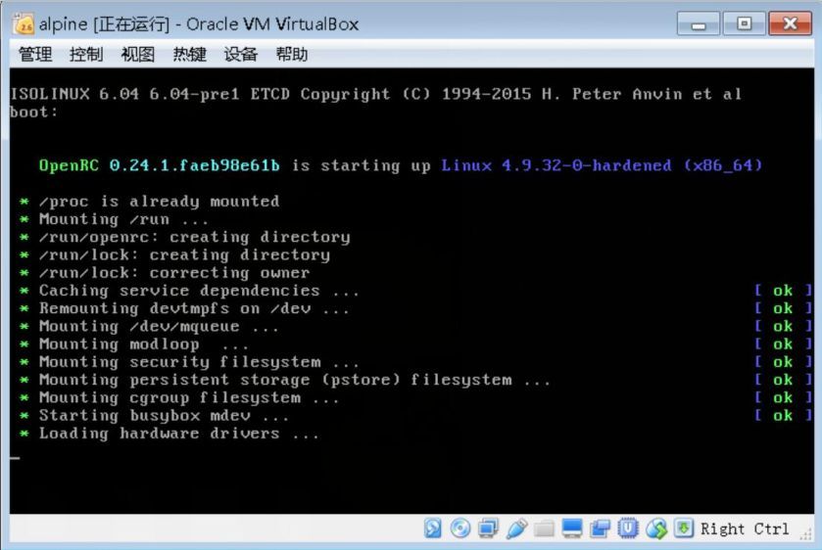Click the 'Right Ctrl' host key label
This screenshot has height=550, width=822.
pyautogui.click(x=745, y=529)
